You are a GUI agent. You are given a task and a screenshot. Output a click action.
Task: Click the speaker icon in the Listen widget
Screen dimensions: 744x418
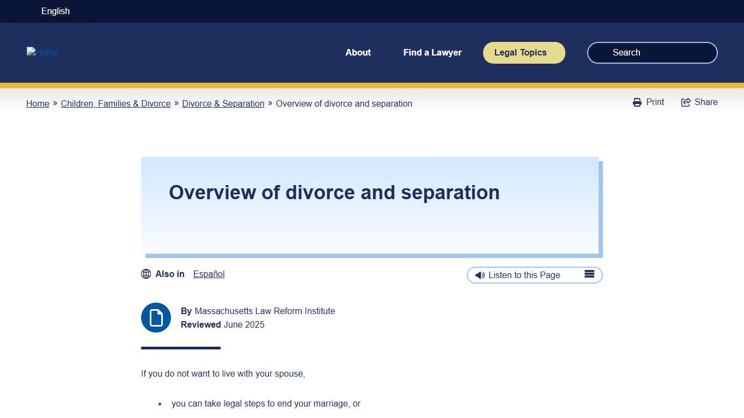point(480,275)
